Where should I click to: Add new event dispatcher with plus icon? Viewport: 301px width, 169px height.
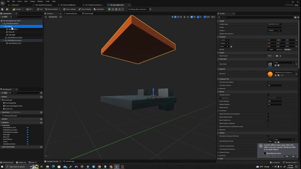click(x=41, y=147)
